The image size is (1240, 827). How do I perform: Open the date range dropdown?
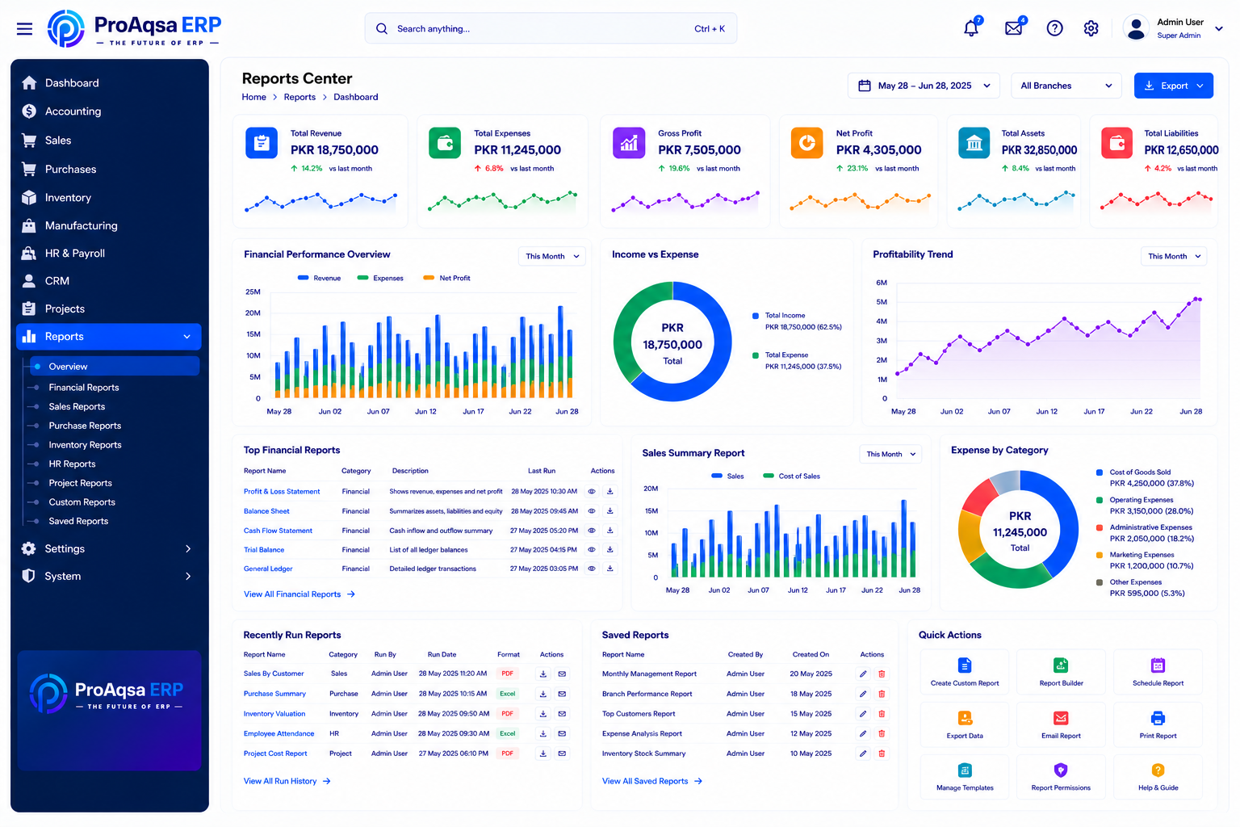[924, 86]
